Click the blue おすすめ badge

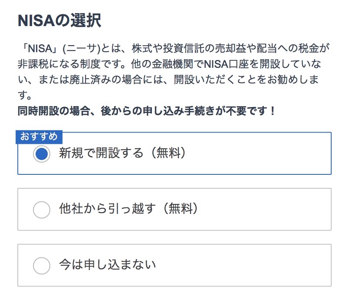(39, 137)
